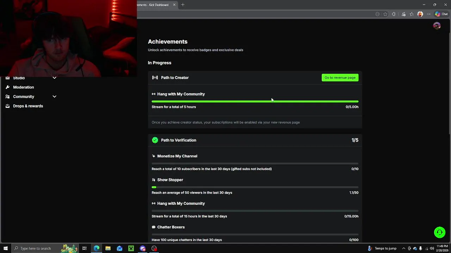Open Task View in the taskbar
The width and height of the screenshot is (451, 253).
[85, 248]
